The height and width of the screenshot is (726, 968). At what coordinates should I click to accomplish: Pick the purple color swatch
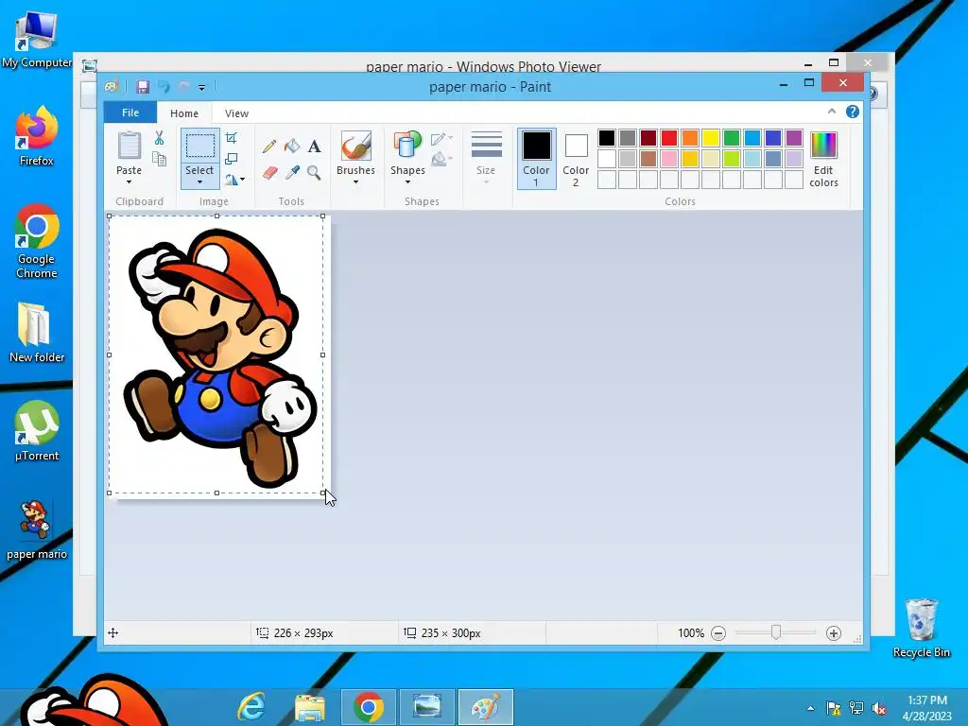794,138
